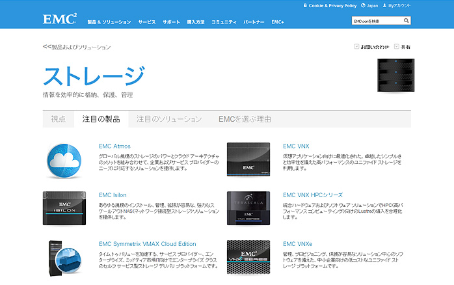The image size is (454, 285).
Task: Click the EMC² logo
Action: pyautogui.click(x=60, y=19)
